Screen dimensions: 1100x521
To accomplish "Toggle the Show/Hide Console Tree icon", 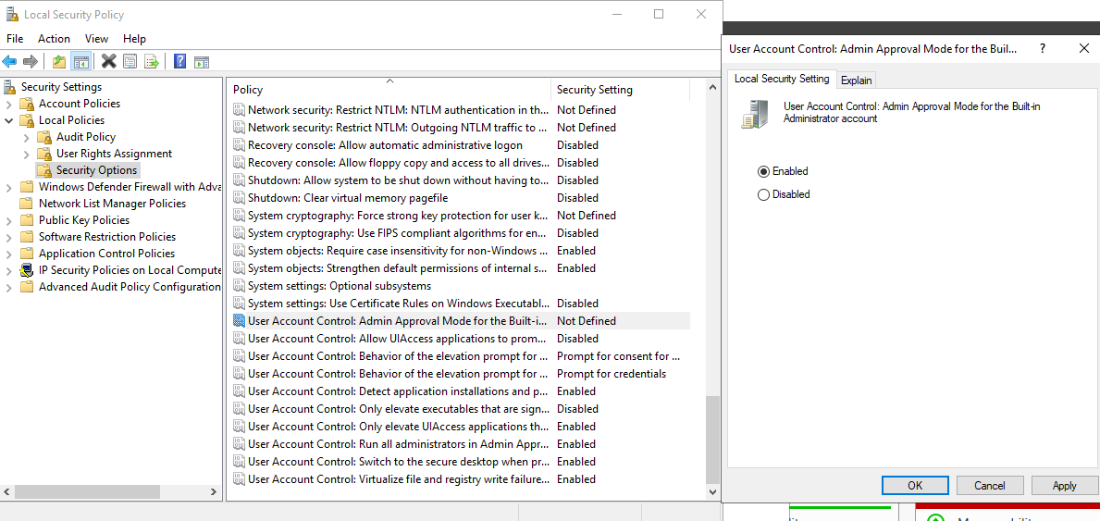I will 80,61.
